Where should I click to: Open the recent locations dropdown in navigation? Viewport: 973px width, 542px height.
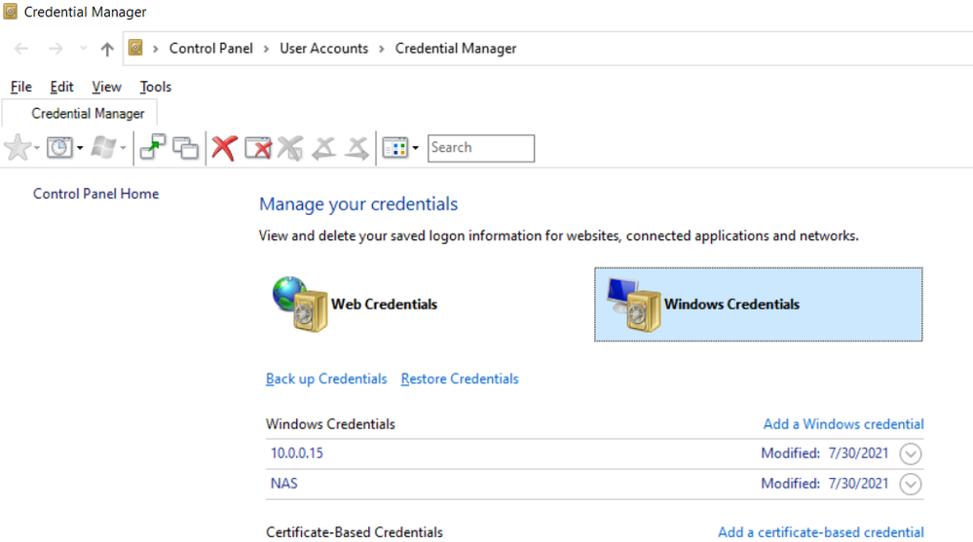click(83, 49)
